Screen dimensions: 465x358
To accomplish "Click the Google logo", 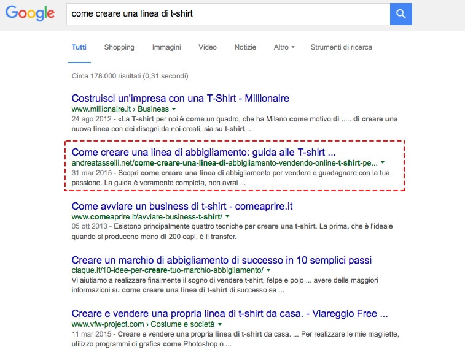I will (30, 13).
